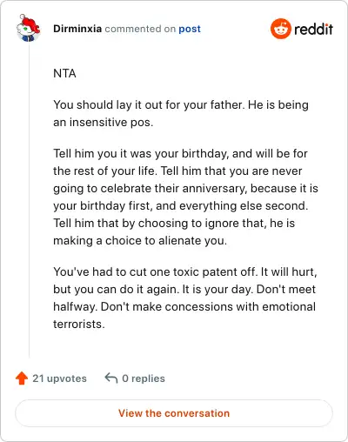348x442 pixels.
Task: Click the final word "terrorists."
Action: [79, 324]
